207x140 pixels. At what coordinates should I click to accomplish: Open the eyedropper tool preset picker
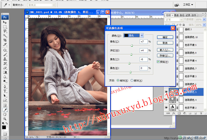tap(9, 5)
